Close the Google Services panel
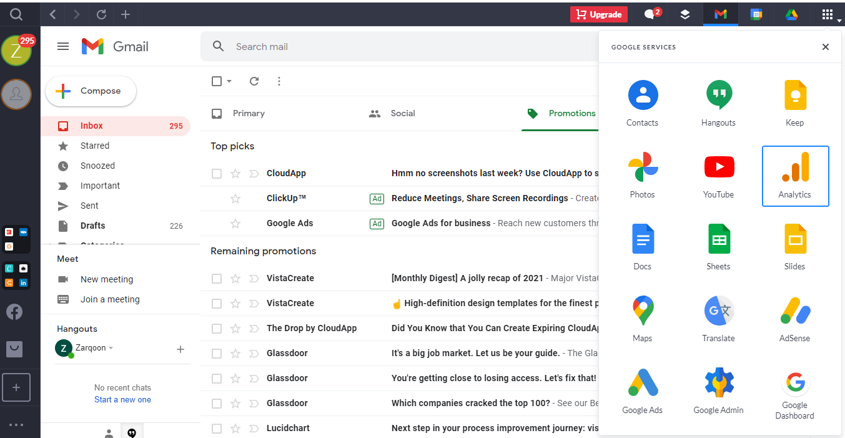Screen dimensions: 845x438 pyautogui.click(x=826, y=47)
